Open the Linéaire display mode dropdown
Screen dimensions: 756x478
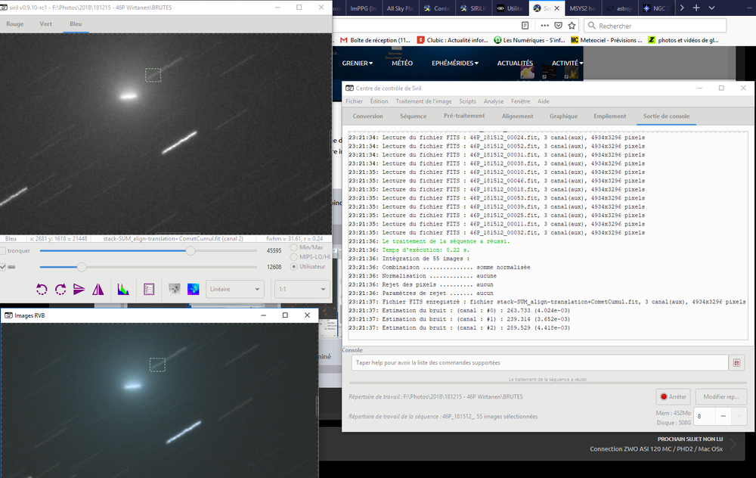click(235, 289)
